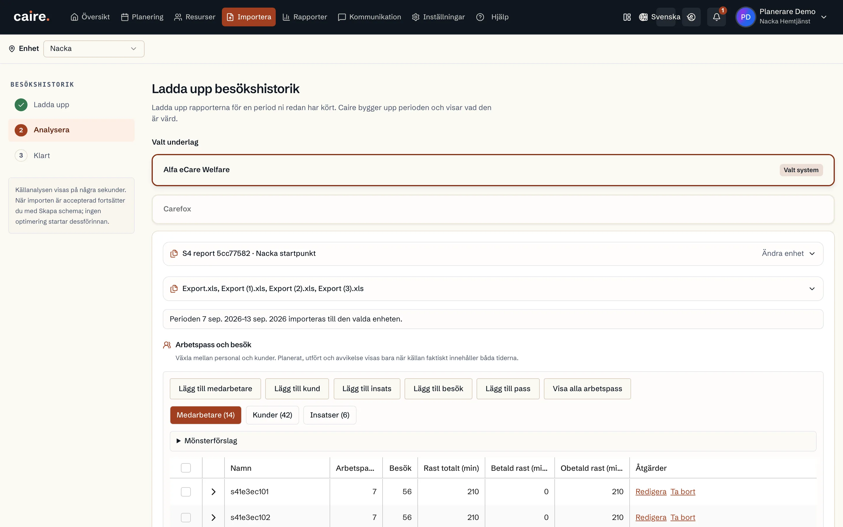Click the Översikt home icon
The image size is (843, 527).
point(74,17)
